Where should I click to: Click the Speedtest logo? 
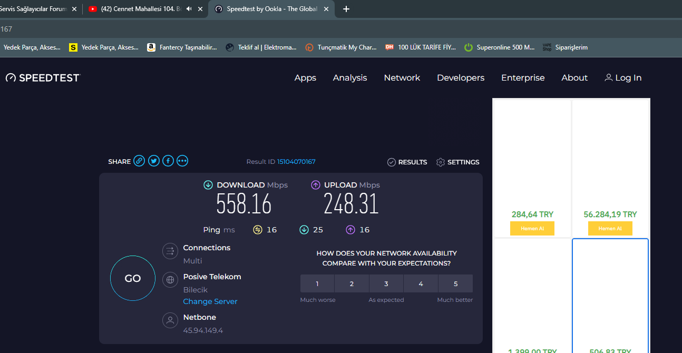point(43,78)
